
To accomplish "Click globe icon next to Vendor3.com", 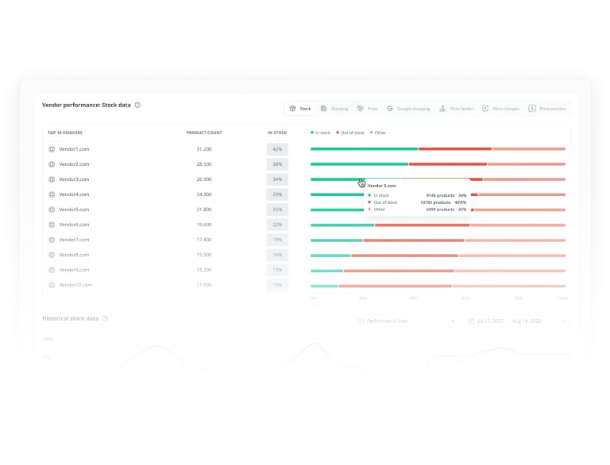I will (x=52, y=179).
